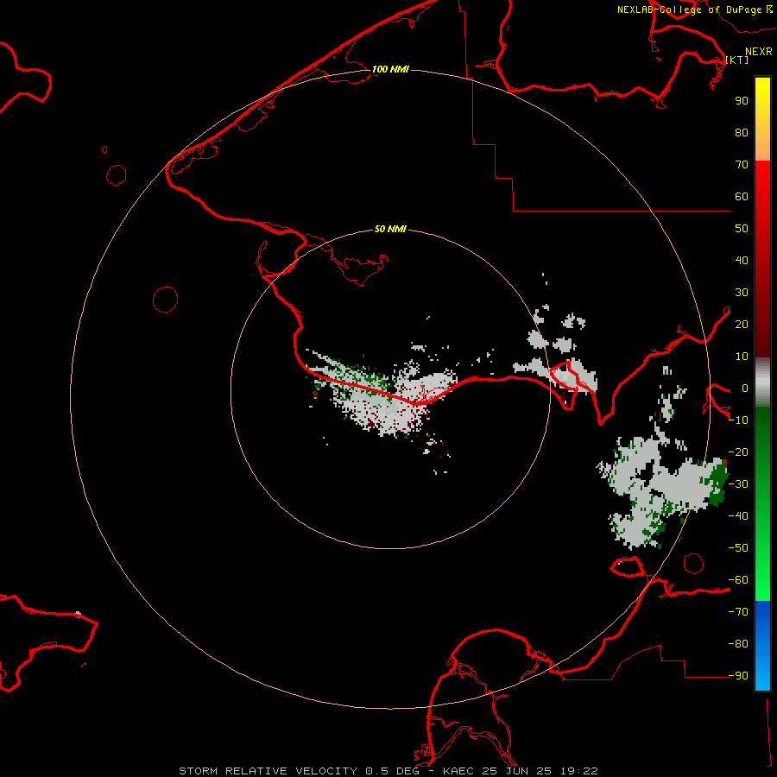
Task: Select the -90 value on velocity scale
Action: (738, 676)
